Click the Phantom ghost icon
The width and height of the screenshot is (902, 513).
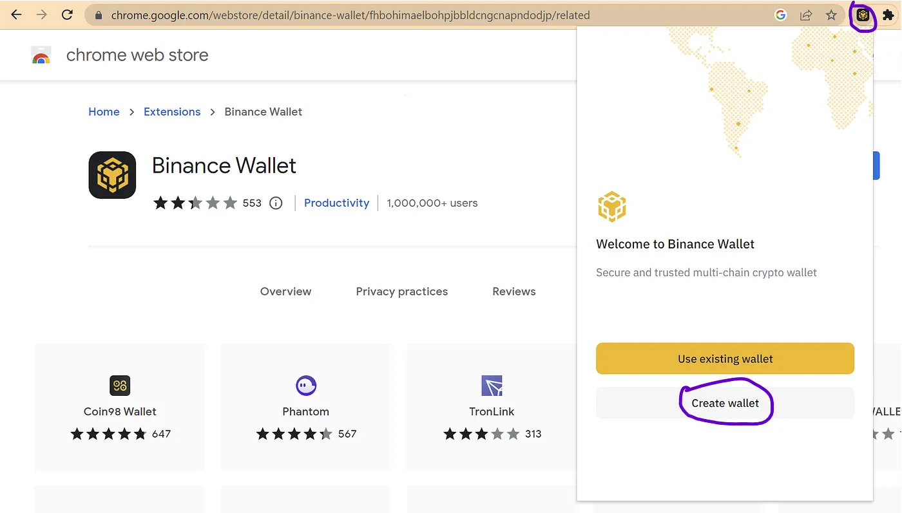[306, 386]
